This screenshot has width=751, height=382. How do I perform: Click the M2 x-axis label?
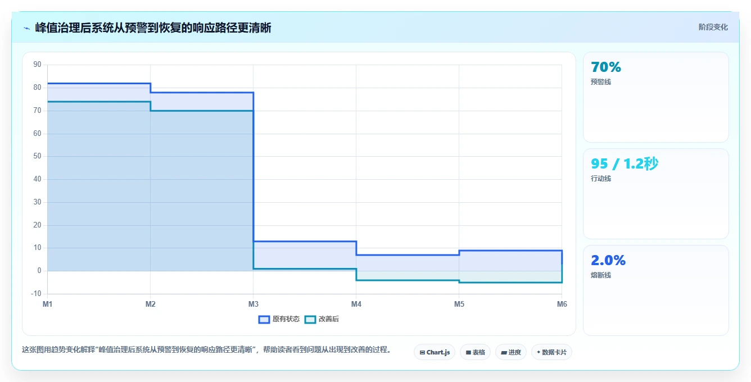coord(151,304)
